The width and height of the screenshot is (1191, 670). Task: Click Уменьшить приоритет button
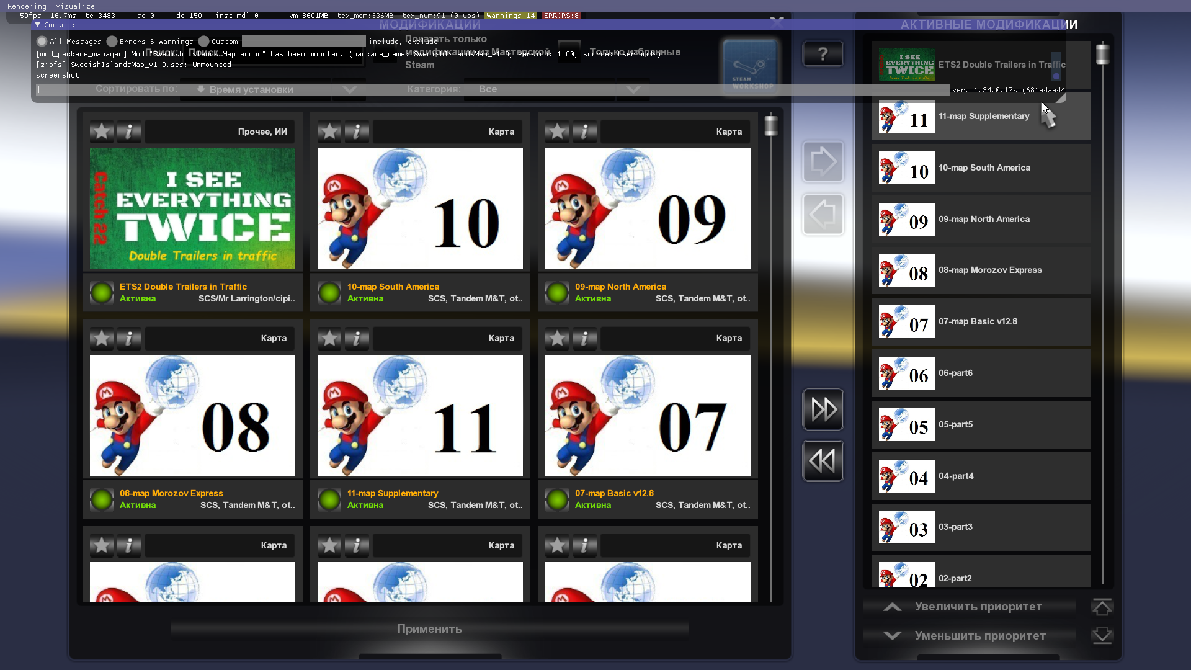click(970, 636)
